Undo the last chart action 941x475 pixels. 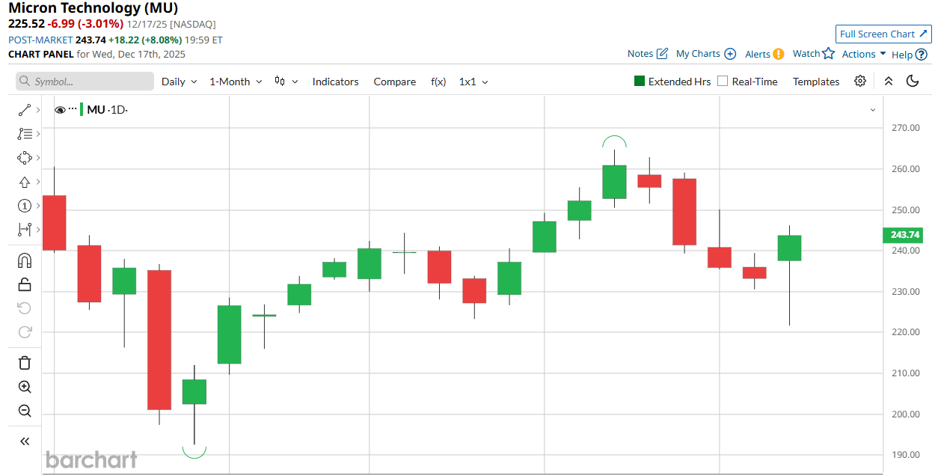tap(25, 308)
